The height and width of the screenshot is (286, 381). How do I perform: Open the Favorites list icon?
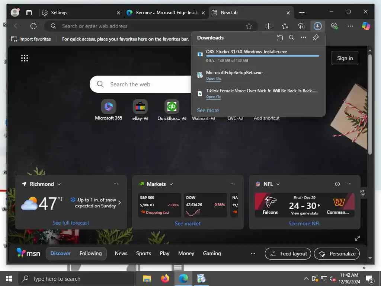pyautogui.click(x=285, y=26)
